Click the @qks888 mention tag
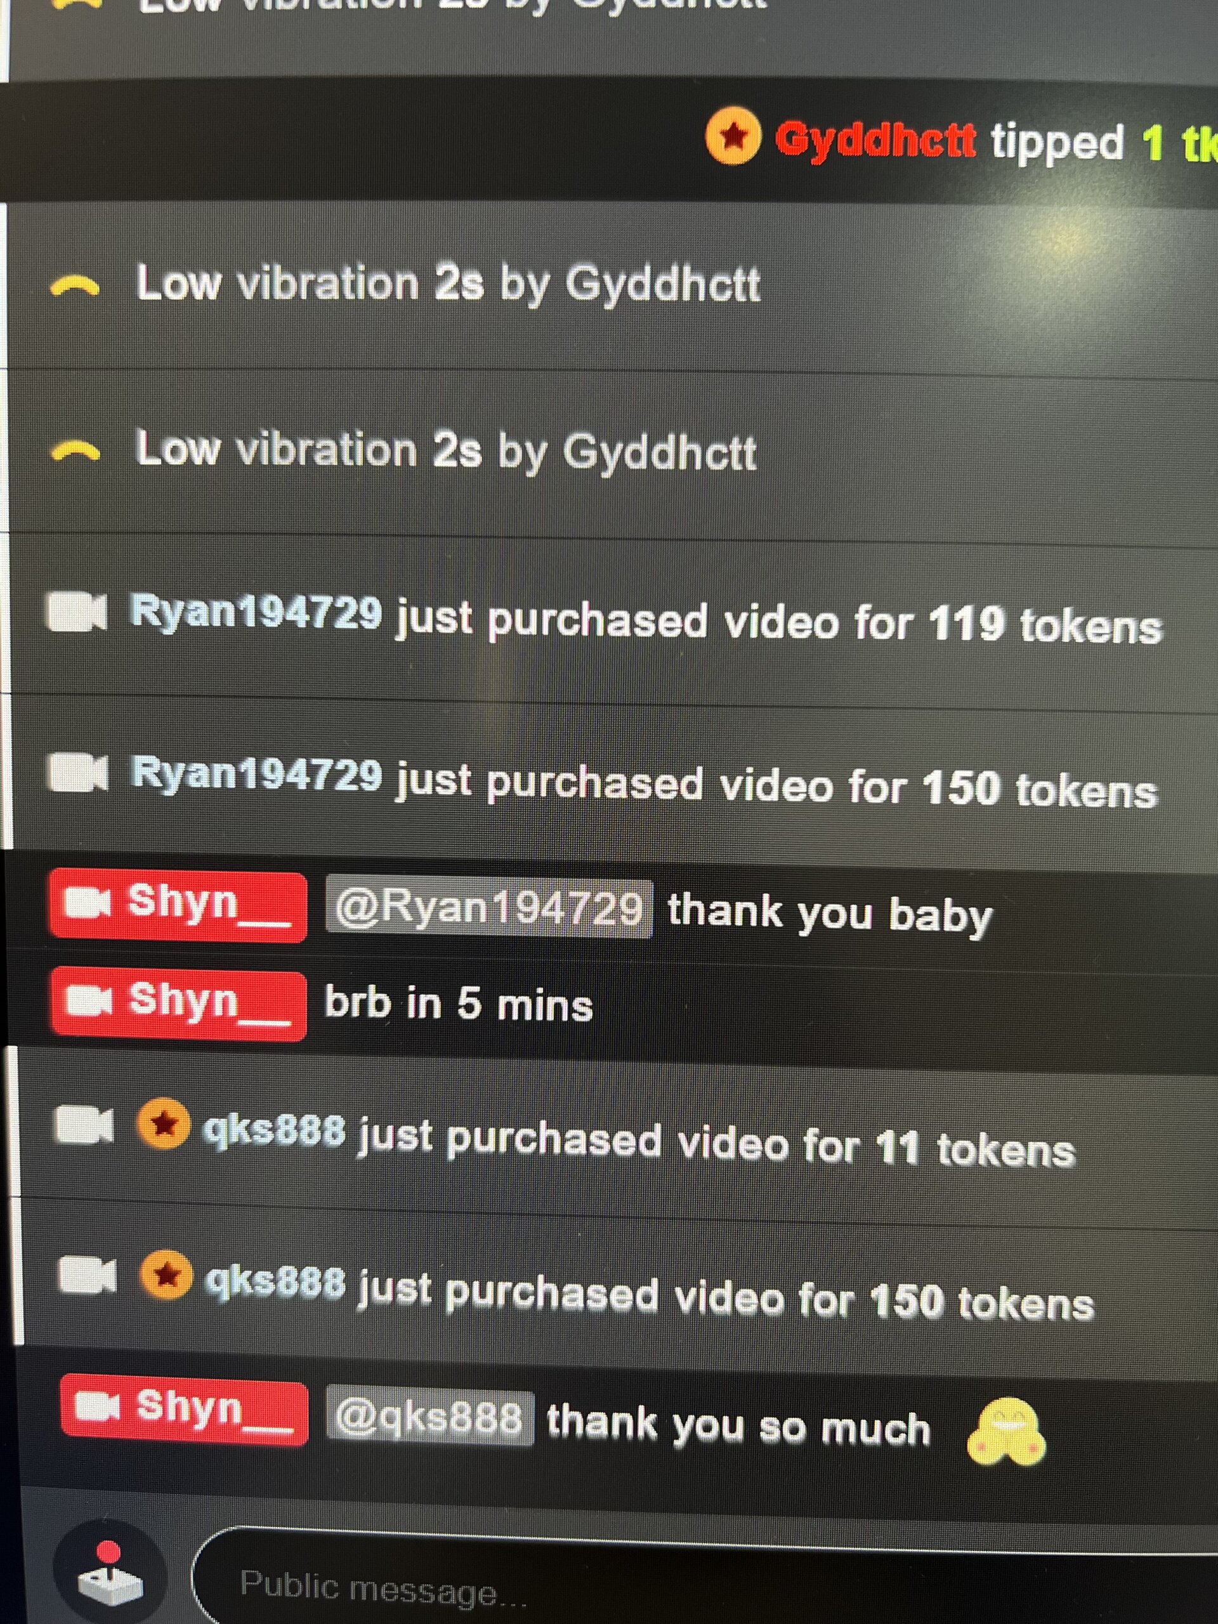1218x1624 pixels. (x=430, y=1416)
